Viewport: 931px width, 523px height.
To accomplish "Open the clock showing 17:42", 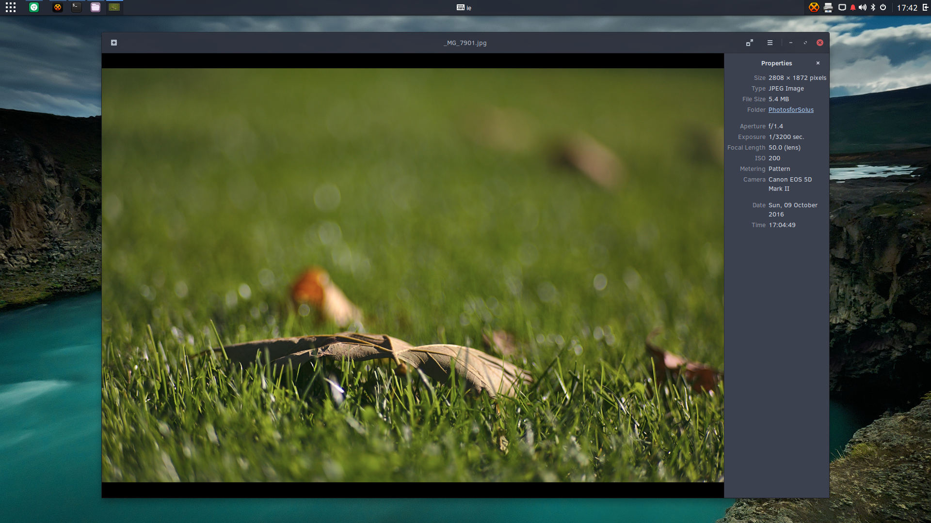I will (907, 8).
